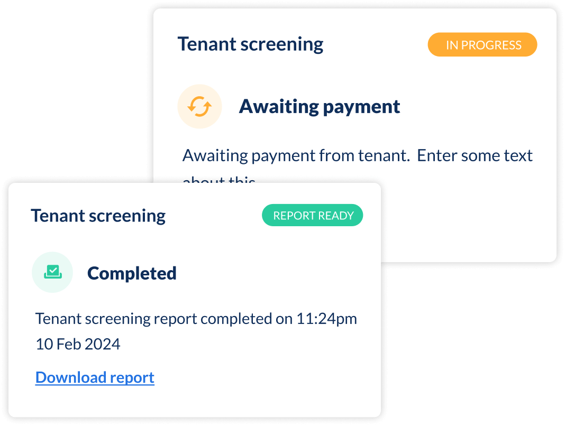Click blank space between Awaiting payment and IN PROGRESS
The width and height of the screenshot is (565, 426).
(x=466, y=107)
